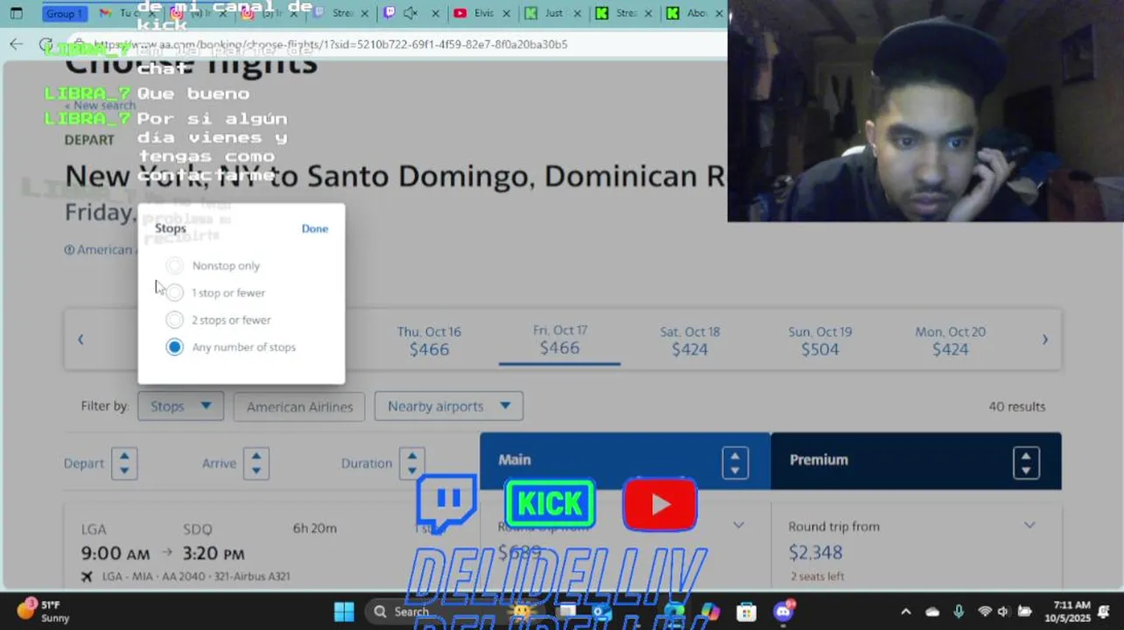This screenshot has width=1124, height=630.
Task: Open the tab actions menu icon
Action: pos(16,13)
